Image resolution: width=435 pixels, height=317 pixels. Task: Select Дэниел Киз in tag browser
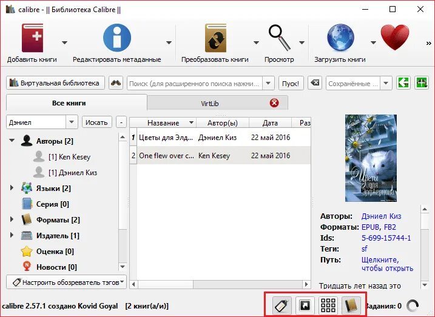click(x=73, y=173)
